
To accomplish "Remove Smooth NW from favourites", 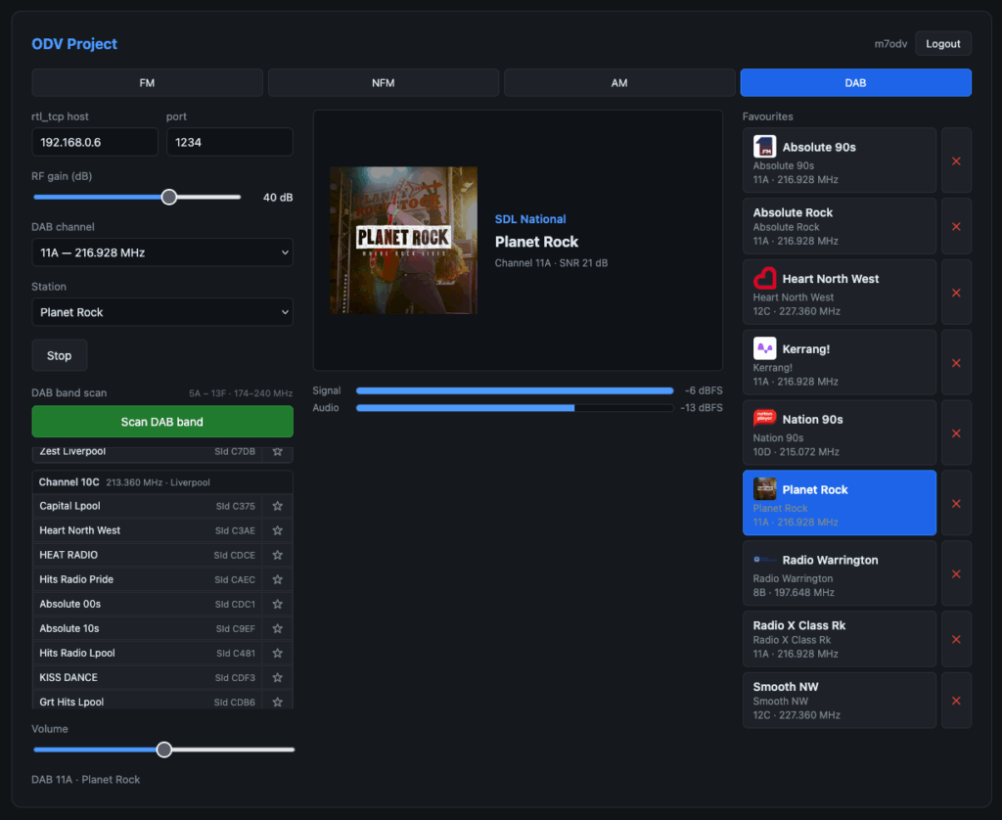I will click(x=956, y=701).
